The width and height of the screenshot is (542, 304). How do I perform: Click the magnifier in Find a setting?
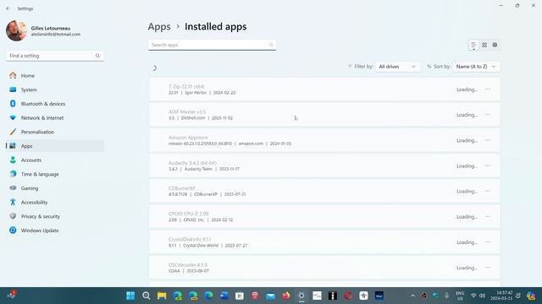98,56
